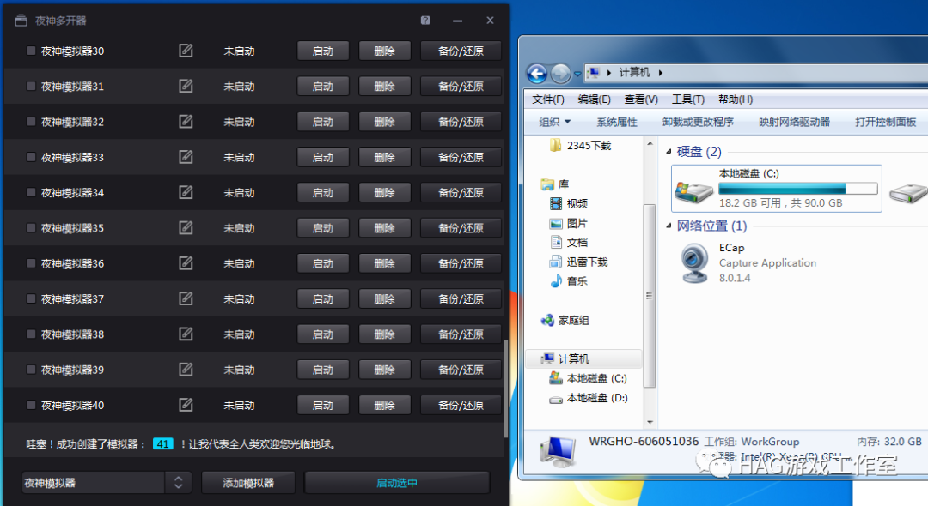Open the 查看(V) menu
The width and height of the screenshot is (928, 506).
pos(641,99)
